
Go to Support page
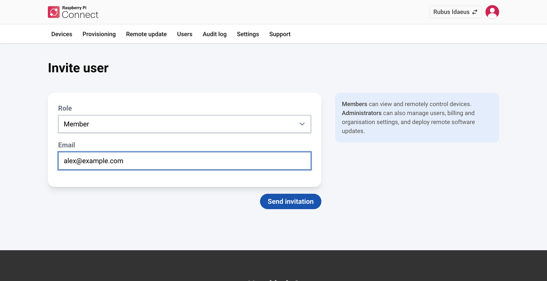click(x=280, y=34)
